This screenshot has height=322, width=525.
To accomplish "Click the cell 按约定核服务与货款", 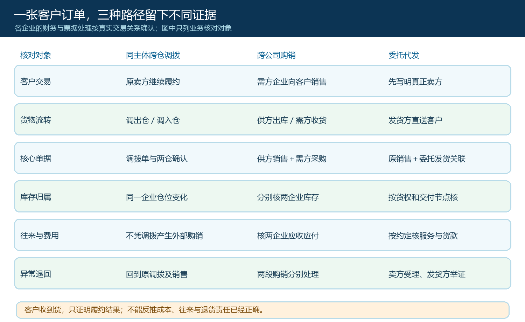I will tap(423, 236).
